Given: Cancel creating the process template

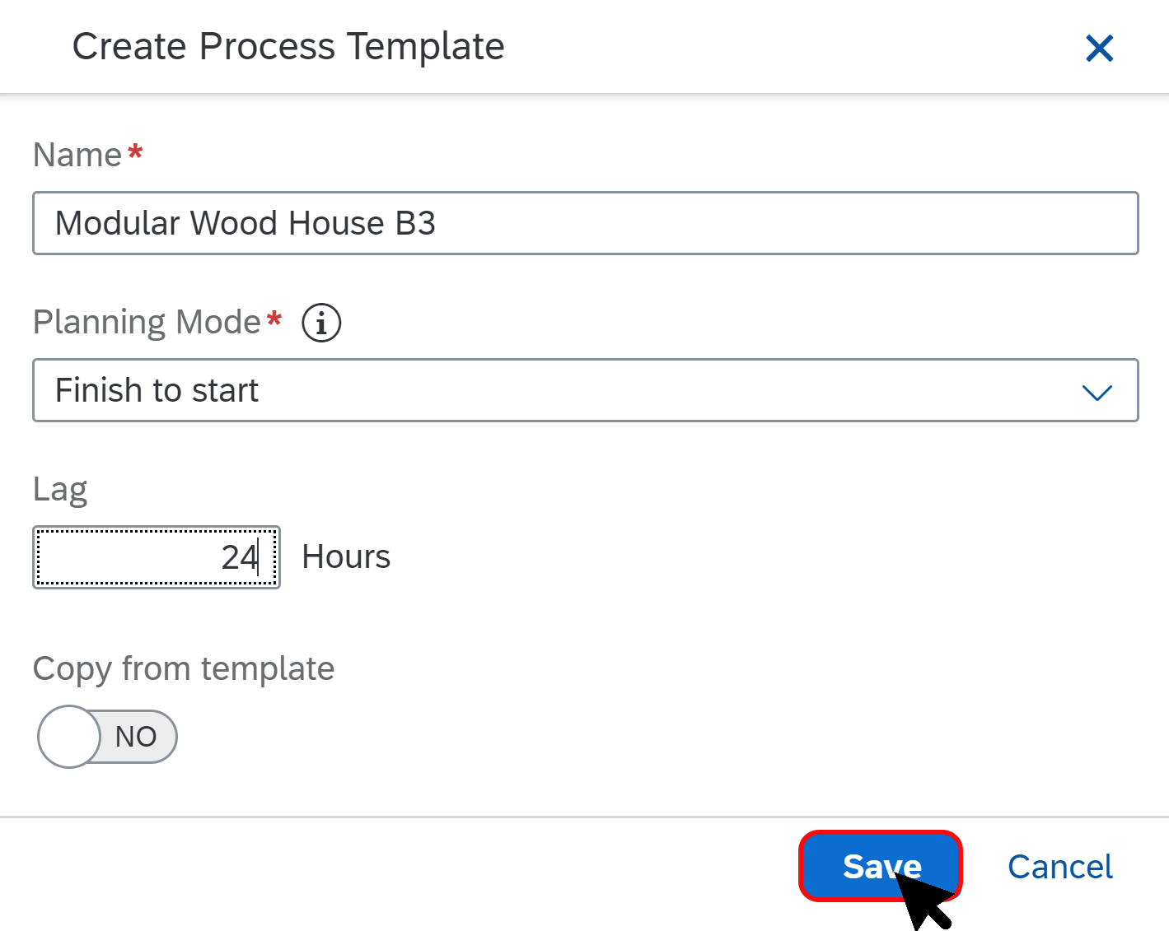Looking at the screenshot, I should 1059,866.
